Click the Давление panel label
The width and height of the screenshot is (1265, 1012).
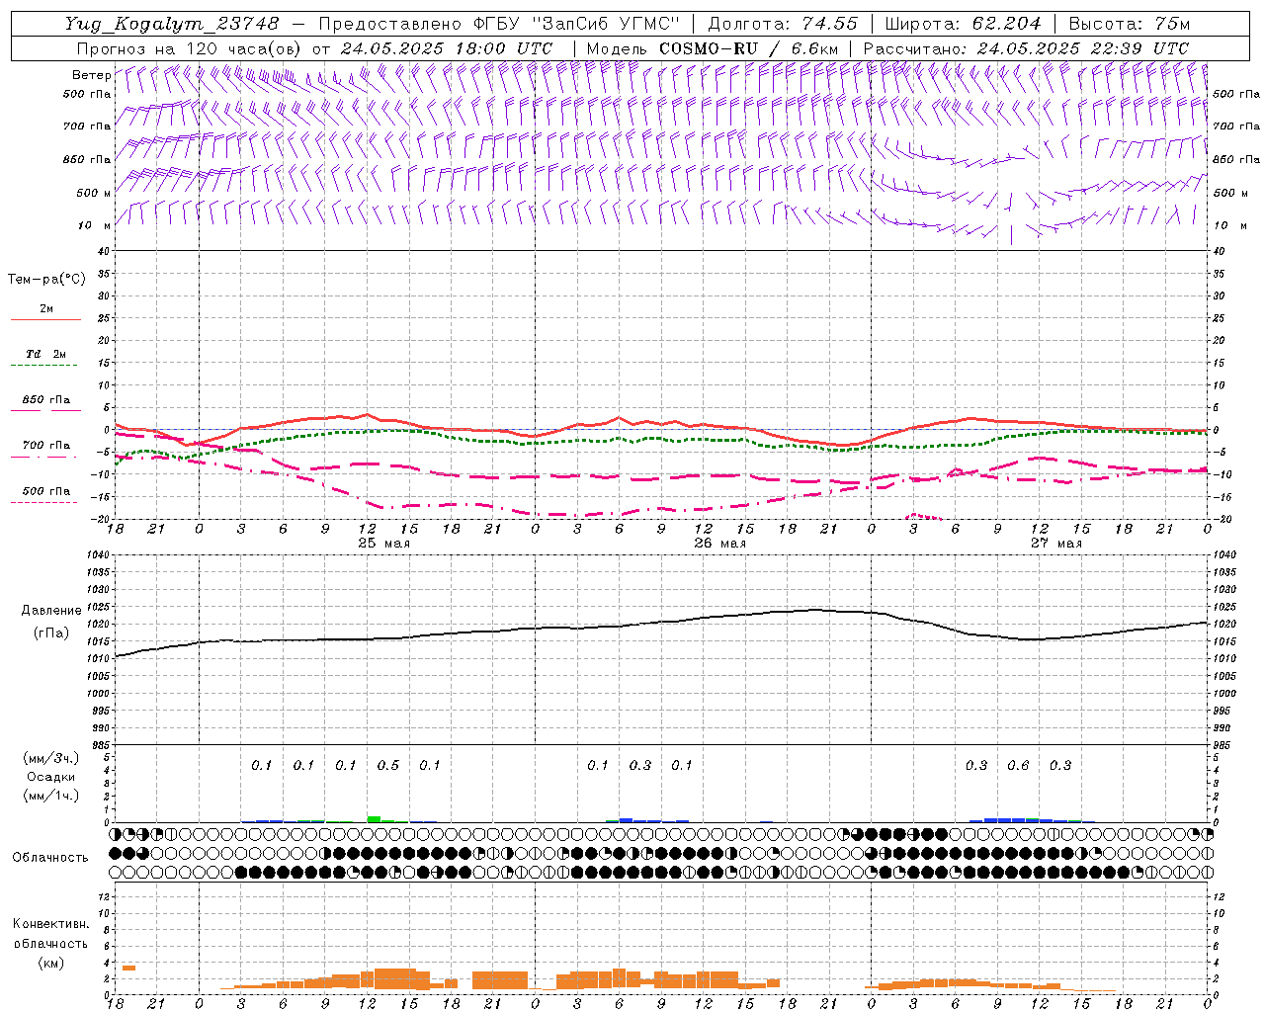click(51, 611)
